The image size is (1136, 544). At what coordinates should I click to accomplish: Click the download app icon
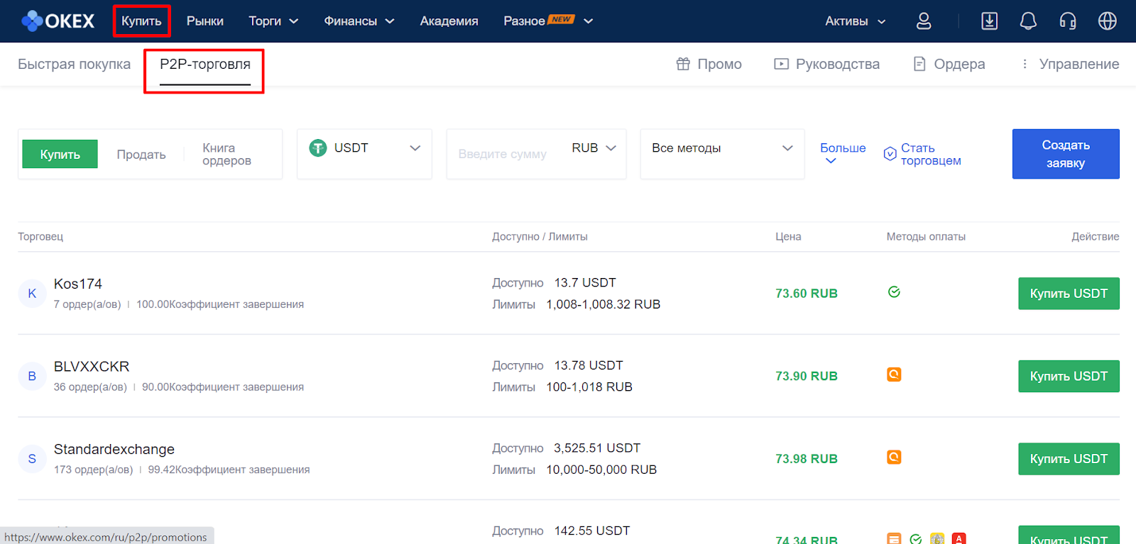[989, 21]
